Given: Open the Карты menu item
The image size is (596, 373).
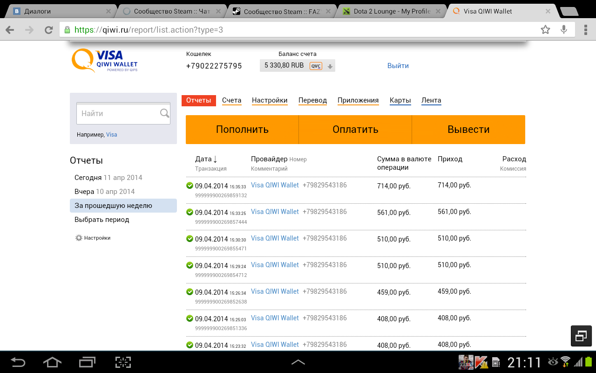Looking at the screenshot, I should (400, 100).
